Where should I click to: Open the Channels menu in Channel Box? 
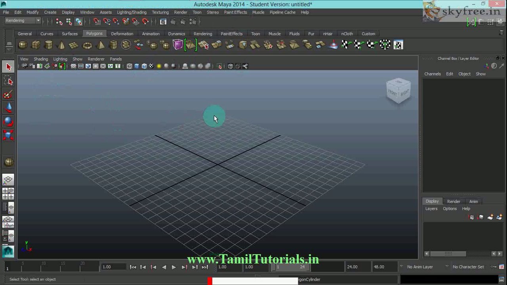click(433, 74)
